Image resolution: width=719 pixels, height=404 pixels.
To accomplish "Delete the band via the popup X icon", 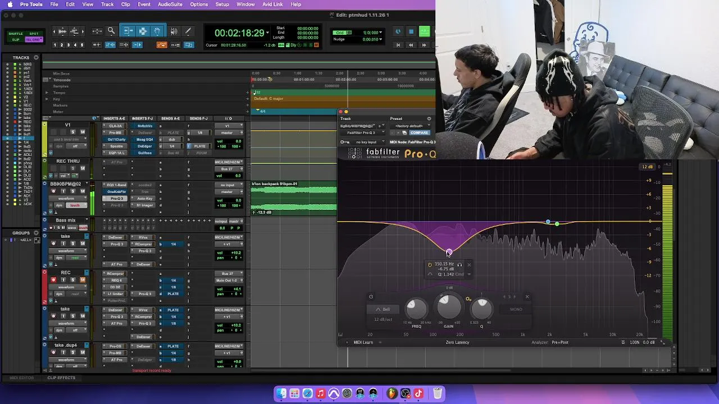I will click(x=469, y=265).
